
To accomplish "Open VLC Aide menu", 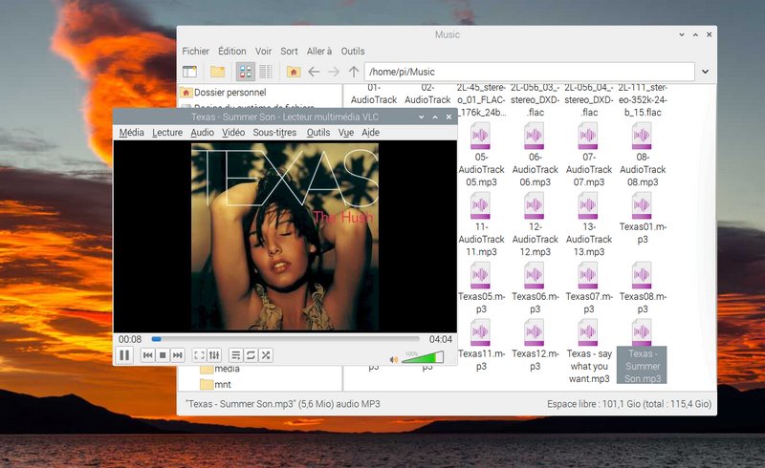I will point(370,133).
